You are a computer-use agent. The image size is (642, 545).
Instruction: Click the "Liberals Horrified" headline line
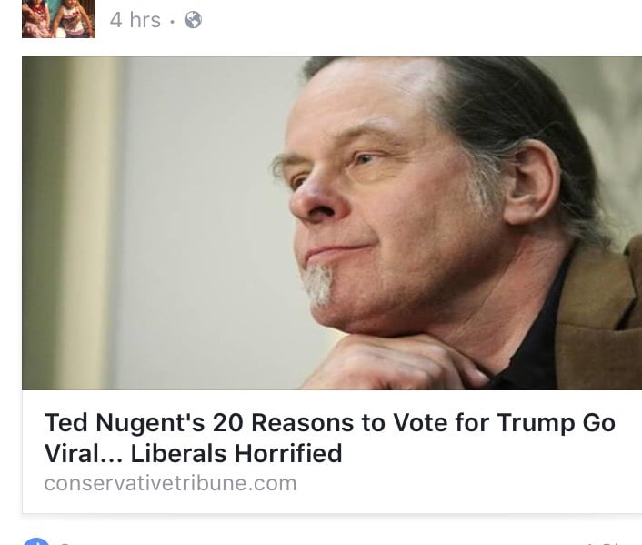(x=236, y=454)
